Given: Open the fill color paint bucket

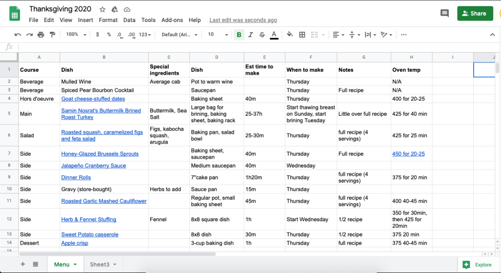Looking at the screenshot, I should pyautogui.click(x=290, y=35).
